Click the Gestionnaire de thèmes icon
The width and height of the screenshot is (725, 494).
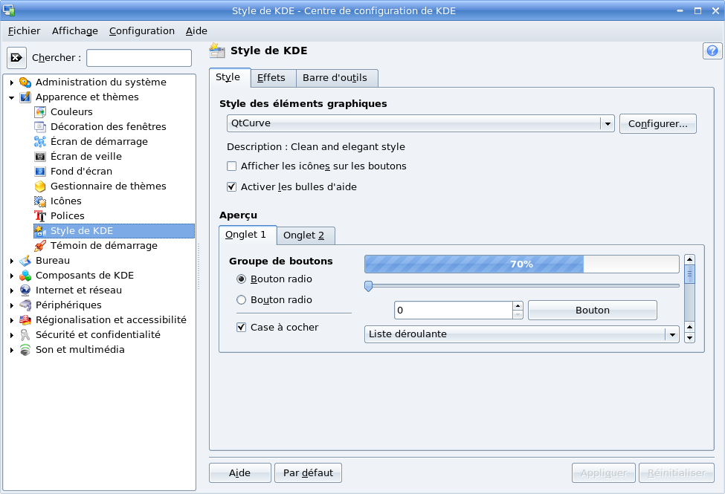[40, 186]
